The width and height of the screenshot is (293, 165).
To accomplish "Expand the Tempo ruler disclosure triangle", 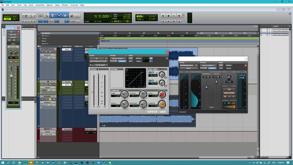I will [x=39, y=38].
